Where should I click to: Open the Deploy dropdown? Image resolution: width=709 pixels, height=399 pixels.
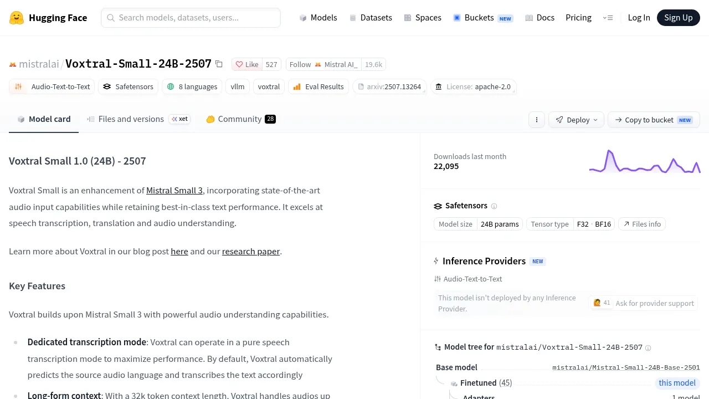576,120
